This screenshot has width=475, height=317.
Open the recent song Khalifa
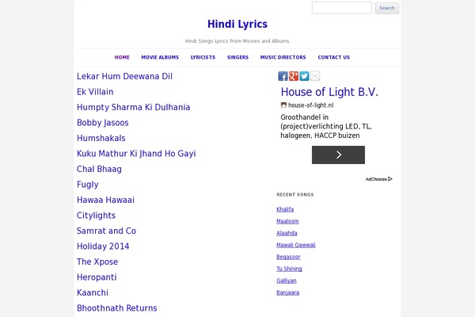[285, 209]
